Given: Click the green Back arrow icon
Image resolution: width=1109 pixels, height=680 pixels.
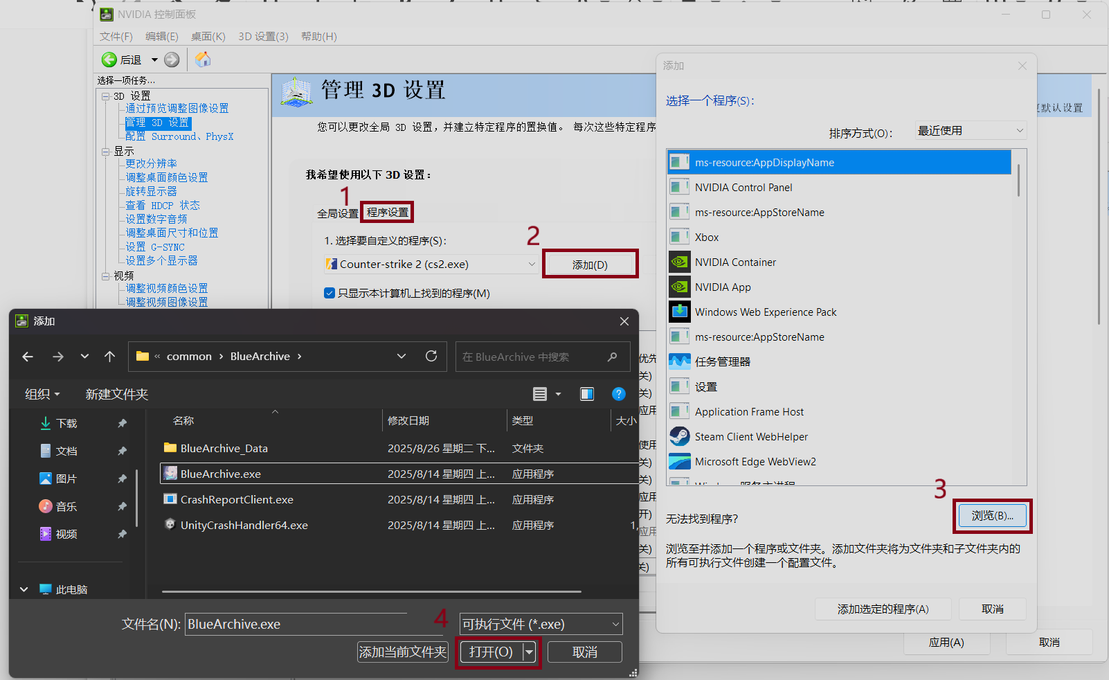Looking at the screenshot, I should click(109, 60).
